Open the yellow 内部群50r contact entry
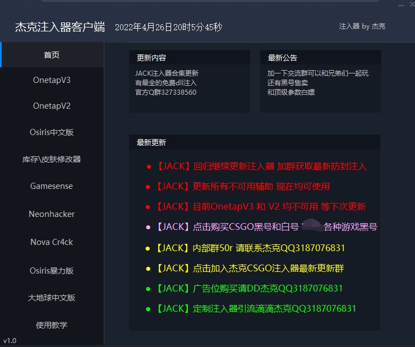This screenshot has width=415, height=347. pos(250,248)
